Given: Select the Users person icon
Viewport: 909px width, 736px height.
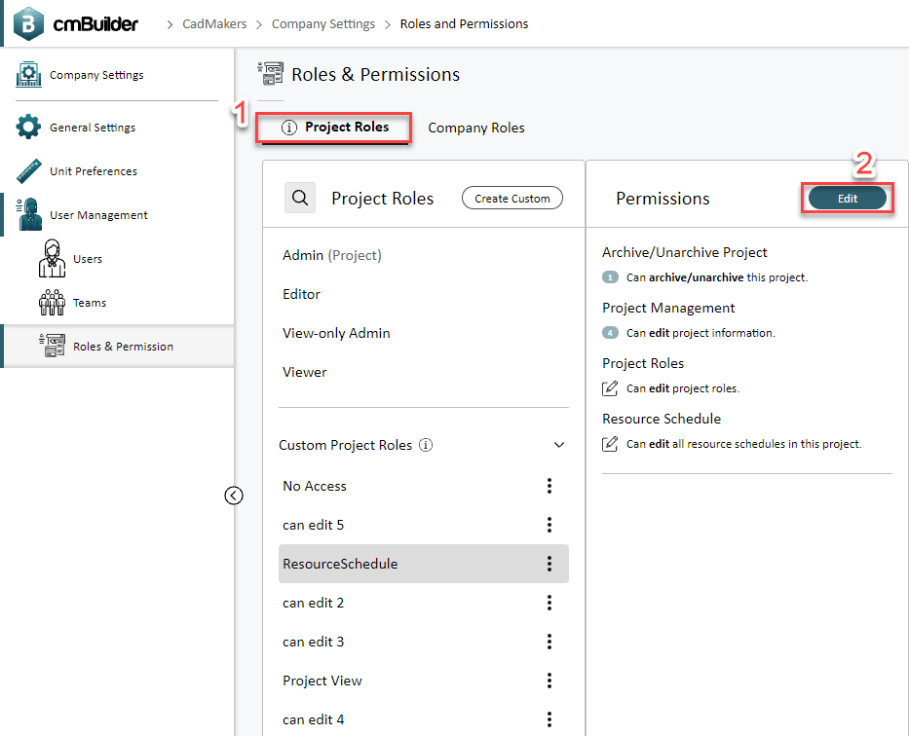Looking at the screenshot, I should pyautogui.click(x=53, y=258).
